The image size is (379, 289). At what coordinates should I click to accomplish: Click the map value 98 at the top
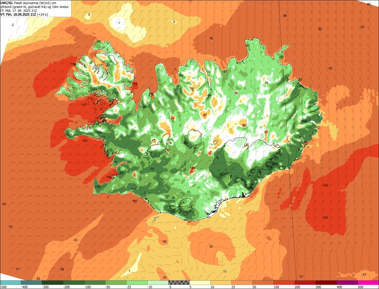(x=285, y=16)
